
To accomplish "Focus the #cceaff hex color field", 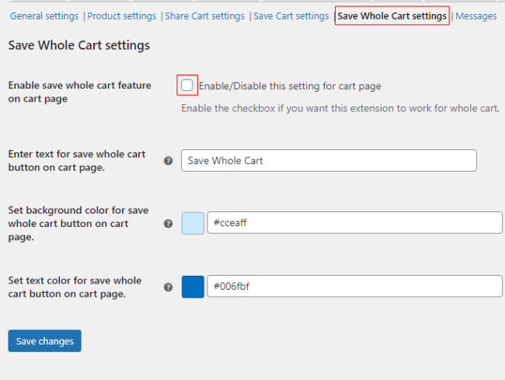I will [354, 223].
